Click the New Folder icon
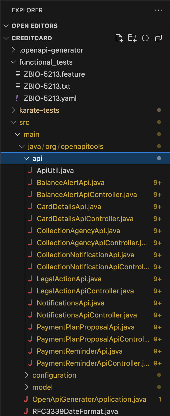Screen dimensions: 170x416 click(132, 38)
